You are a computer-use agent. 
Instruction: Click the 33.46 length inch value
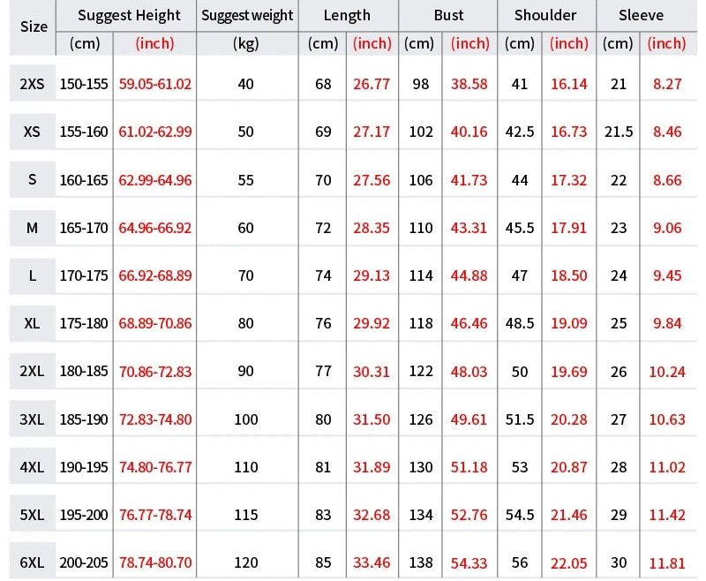372,562
